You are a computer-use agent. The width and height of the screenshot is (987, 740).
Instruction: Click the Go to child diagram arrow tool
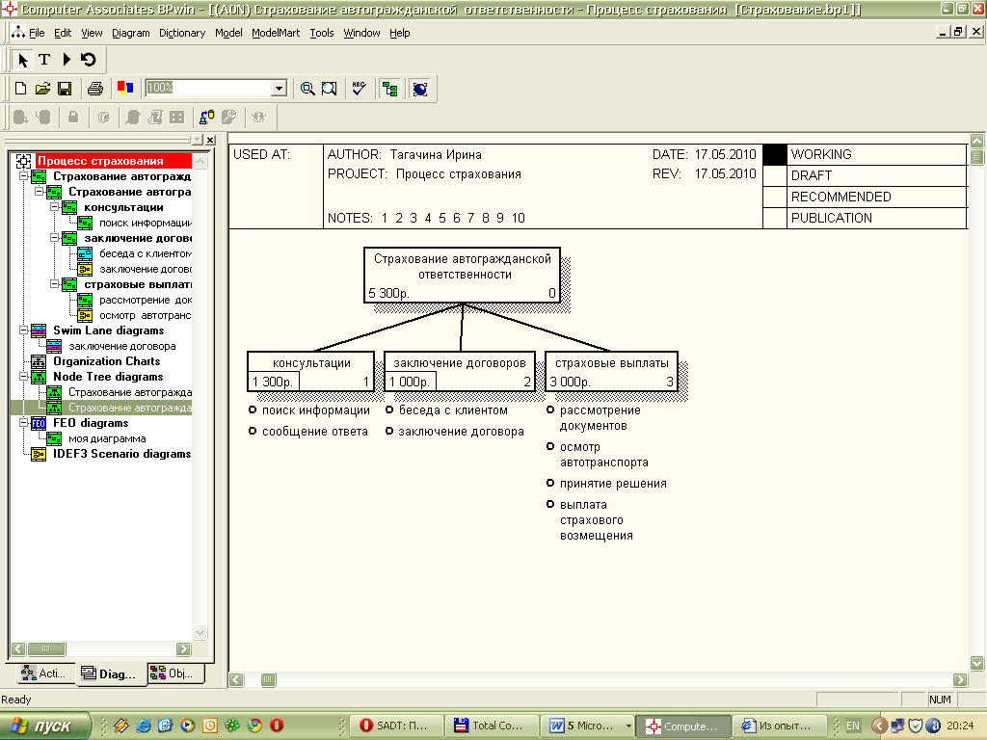(67, 60)
